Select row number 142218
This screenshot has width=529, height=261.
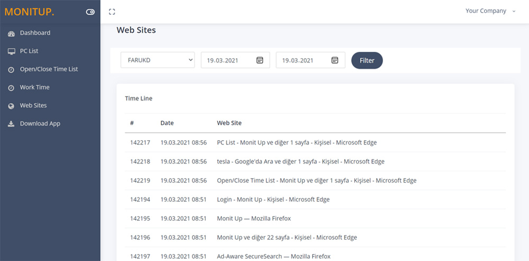[140, 161]
